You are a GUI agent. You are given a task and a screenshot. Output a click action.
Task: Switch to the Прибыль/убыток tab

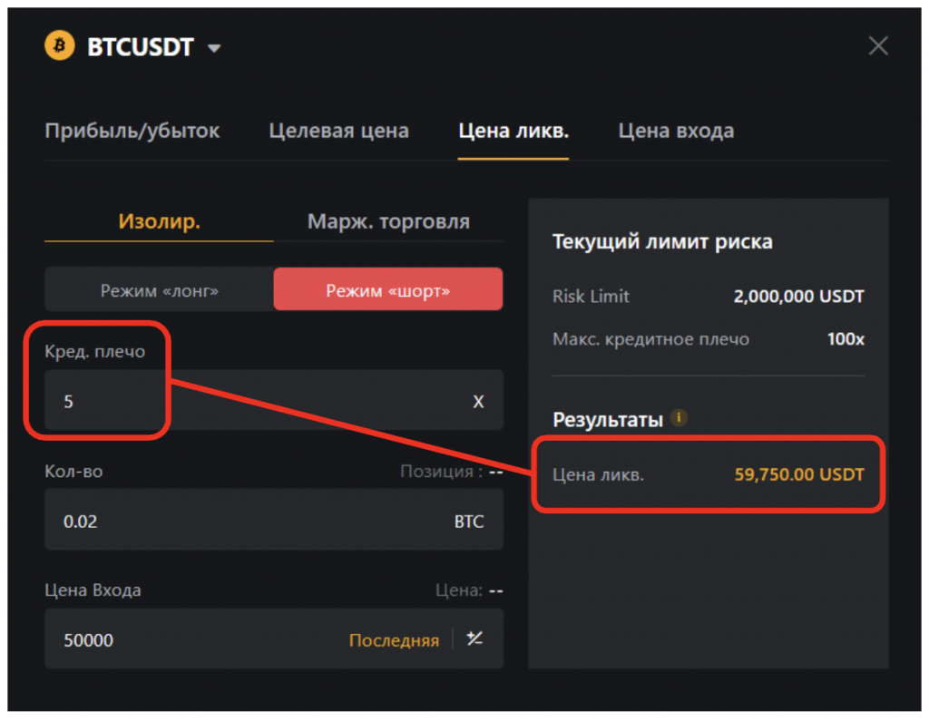tap(132, 131)
